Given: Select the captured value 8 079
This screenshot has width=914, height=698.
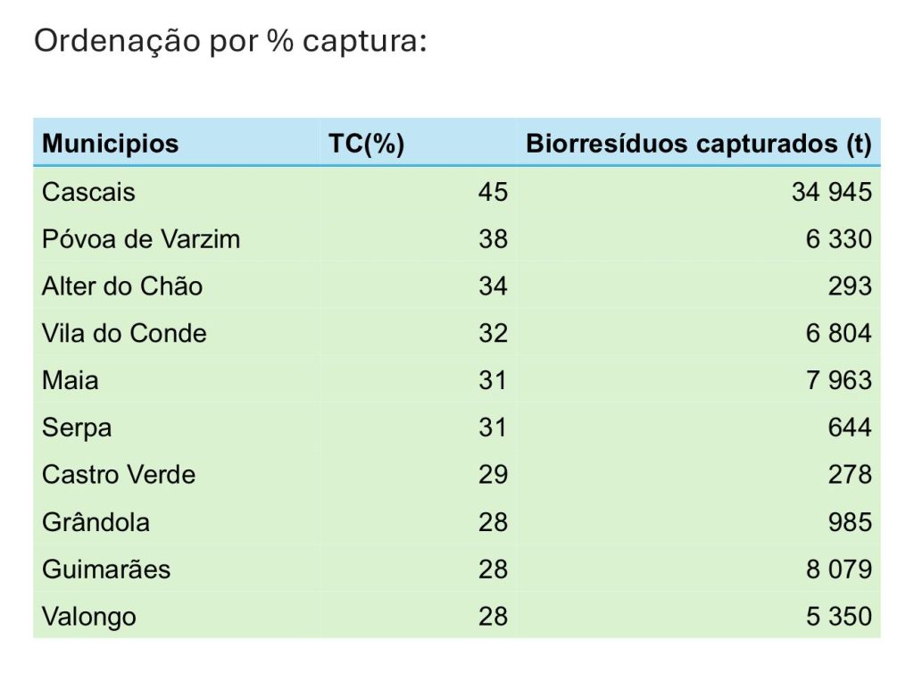Looking at the screenshot, I should pyautogui.click(x=839, y=569).
